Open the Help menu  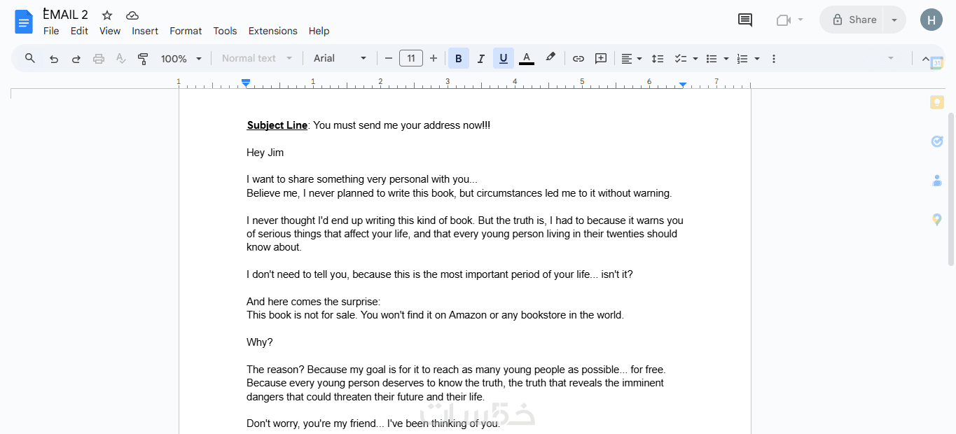click(x=319, y=31)
